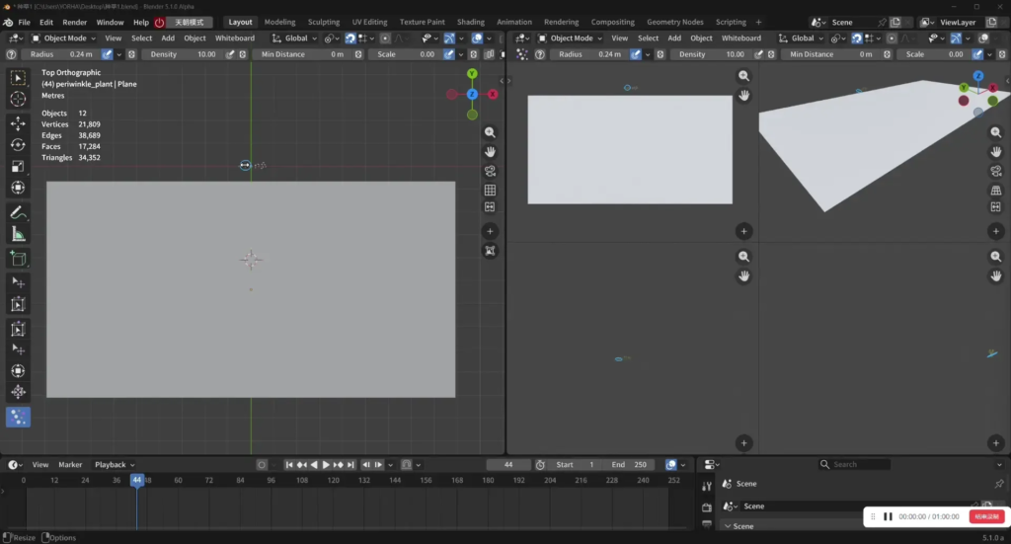Screen dimensions: 1011x544
Task: Toggle snapping magnet in left viewport header
Action: (350, 39)
